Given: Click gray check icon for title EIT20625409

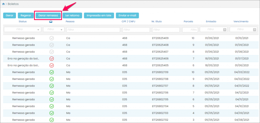Looking at the screenshot, I should [52, 38].
